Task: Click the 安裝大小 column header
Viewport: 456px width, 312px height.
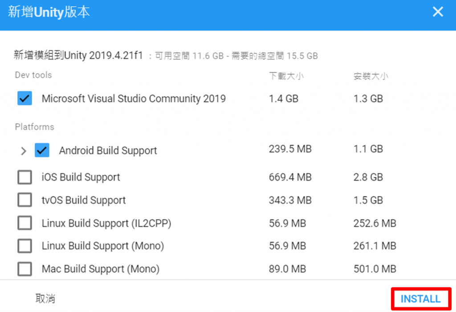Action: coord(371,76)
